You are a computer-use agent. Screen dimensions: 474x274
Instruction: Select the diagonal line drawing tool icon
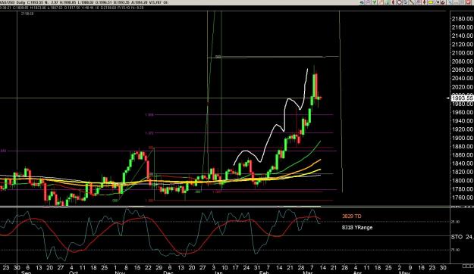(x=412, y=2)
